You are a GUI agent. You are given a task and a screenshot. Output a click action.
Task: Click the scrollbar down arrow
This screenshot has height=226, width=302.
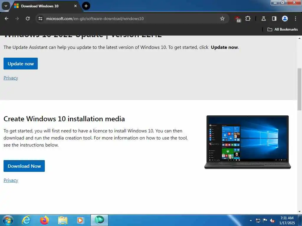299,212
